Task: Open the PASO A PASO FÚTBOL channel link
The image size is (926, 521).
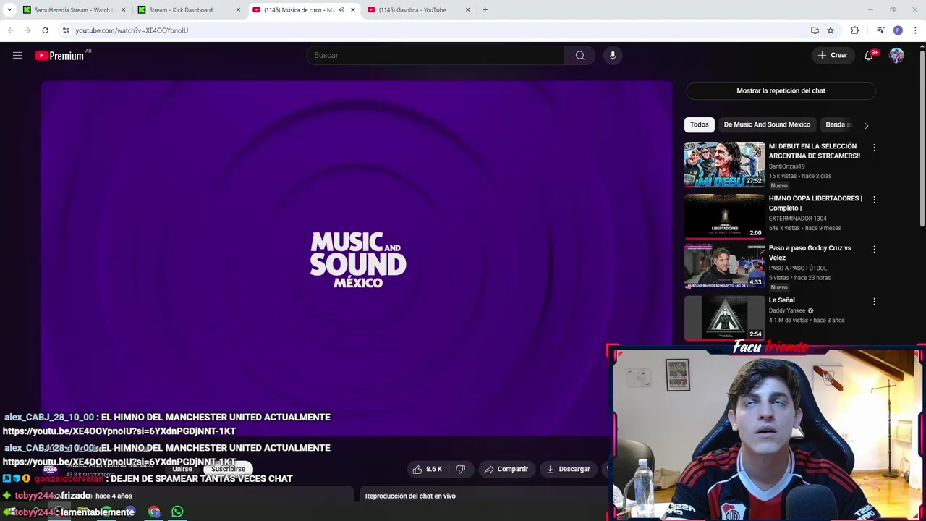Action: (797, 268)
